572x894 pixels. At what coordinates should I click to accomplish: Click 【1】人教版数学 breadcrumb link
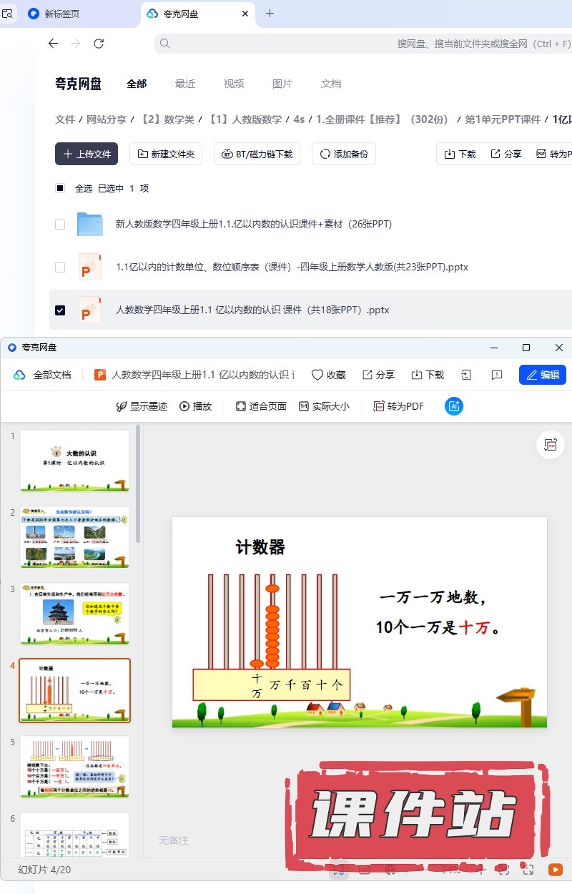(245, 119)
